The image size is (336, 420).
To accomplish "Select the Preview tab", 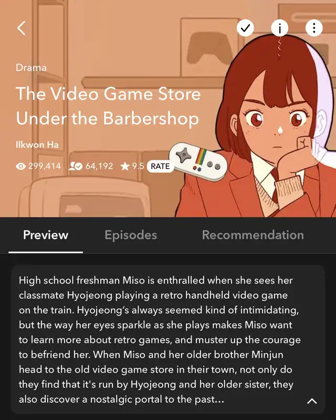I will coord(46,235).
